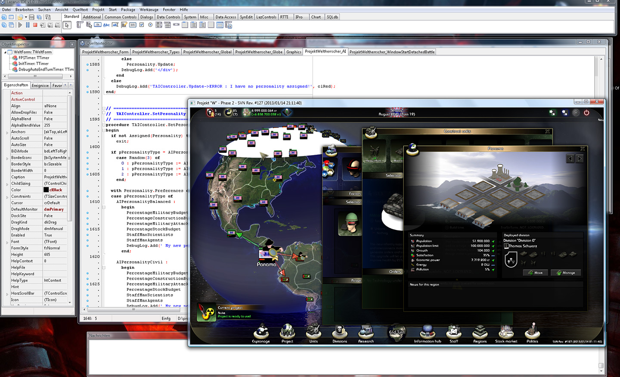Click the Lazarus Stop (red square) icon
Viewport: 620px width, 377px height.
(35, 25)
